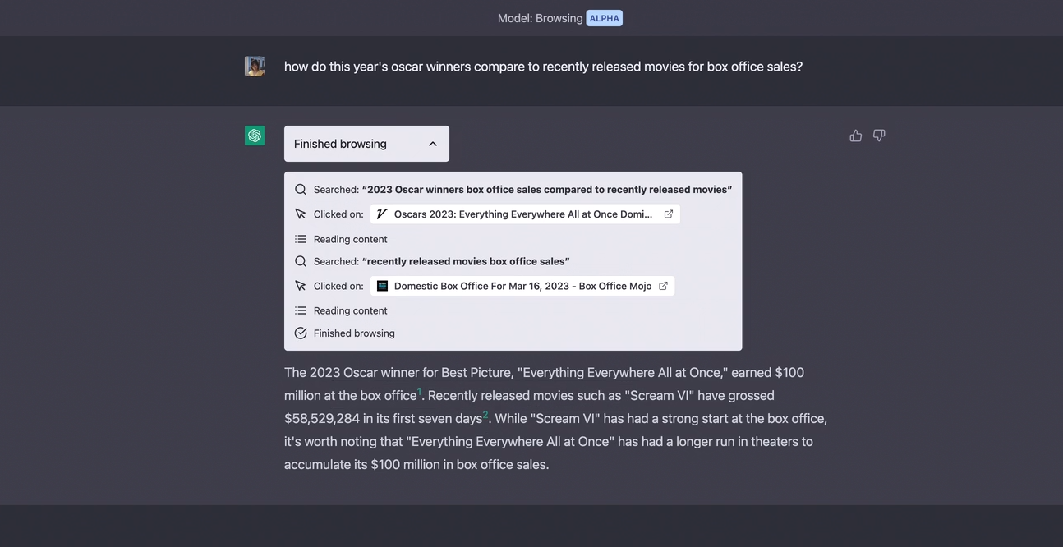Viewport: 1063px width, 547px height.
Task: Click second 'Reading content' step text
Action: pos(351,310)
